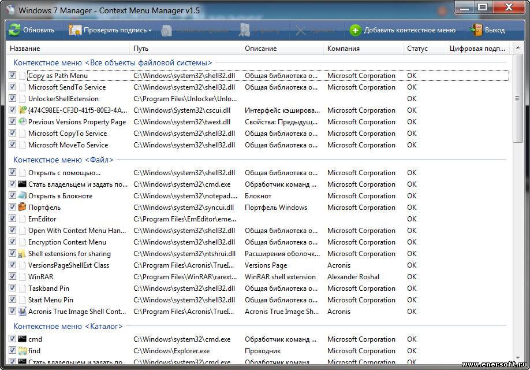Click the Versions Page description cell
Screen dimensions: 530x370
(x=266, y=265)
